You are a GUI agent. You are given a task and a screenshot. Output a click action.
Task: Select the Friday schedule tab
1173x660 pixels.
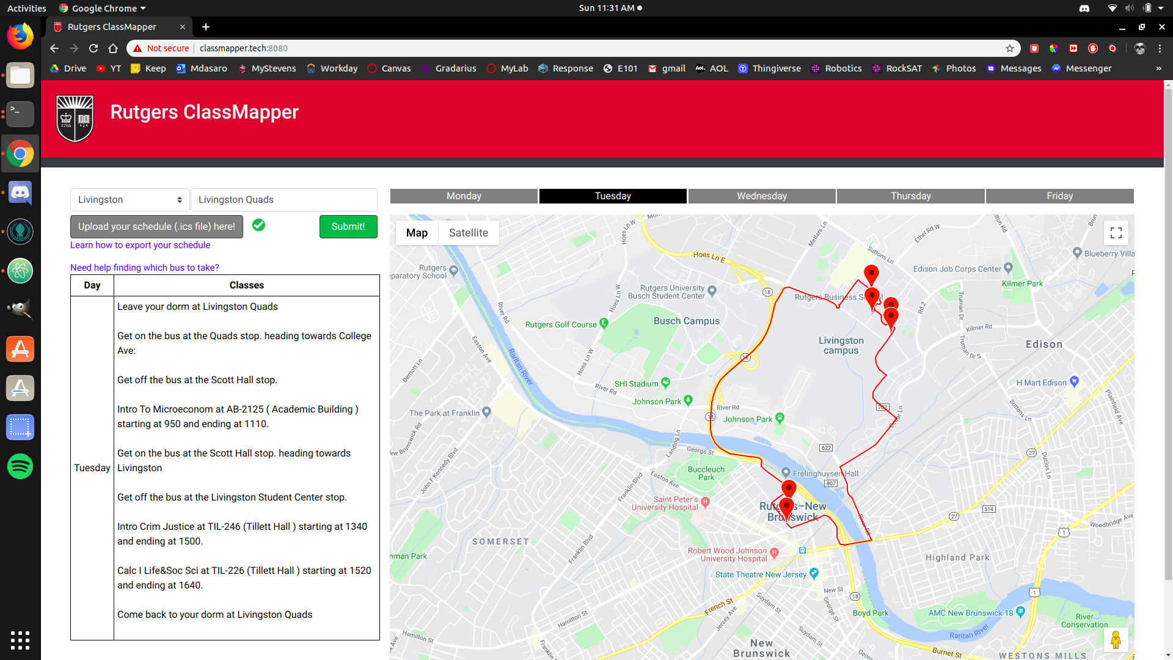pos(1059,196)
